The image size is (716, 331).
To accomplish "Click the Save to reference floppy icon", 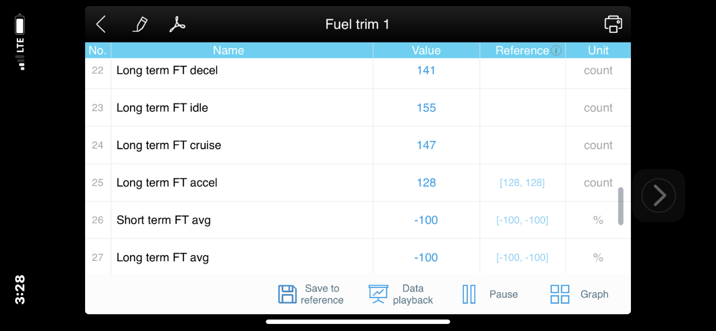I will click(287, 294).
